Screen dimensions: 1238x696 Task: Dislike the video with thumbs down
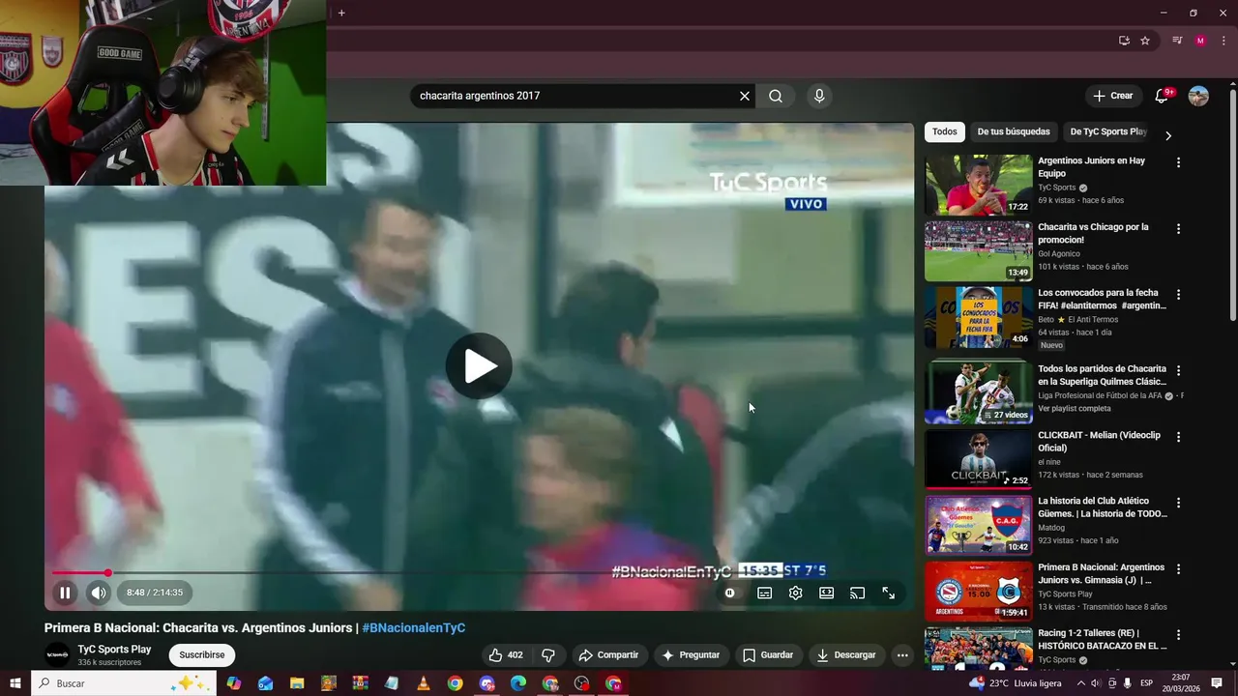[x=548, y=654]
